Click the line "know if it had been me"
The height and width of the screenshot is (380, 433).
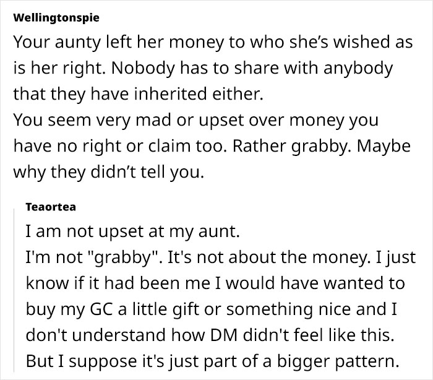pyautogui.click(x=215, y=284)
